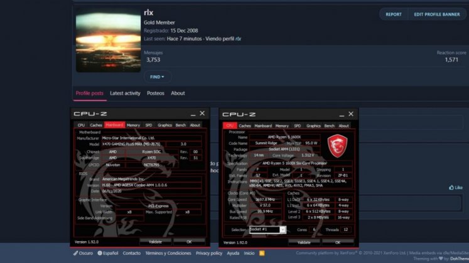Click the Ryzen SOC chipset value
Screen dimensions: 469x263
coord(152,152)
